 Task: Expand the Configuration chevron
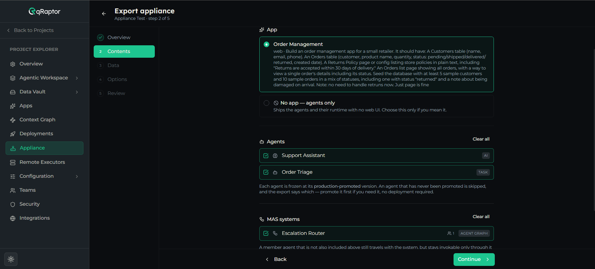[77, 176]
